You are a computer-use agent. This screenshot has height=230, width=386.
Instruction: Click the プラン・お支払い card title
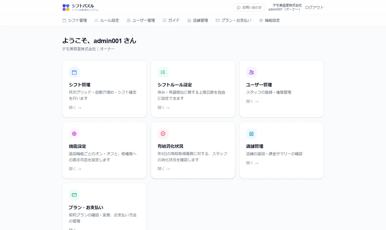tap(86, 207)
